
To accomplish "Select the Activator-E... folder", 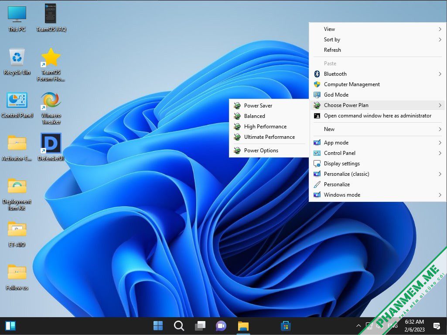I will pyautogui.click(x=17, y=148).
